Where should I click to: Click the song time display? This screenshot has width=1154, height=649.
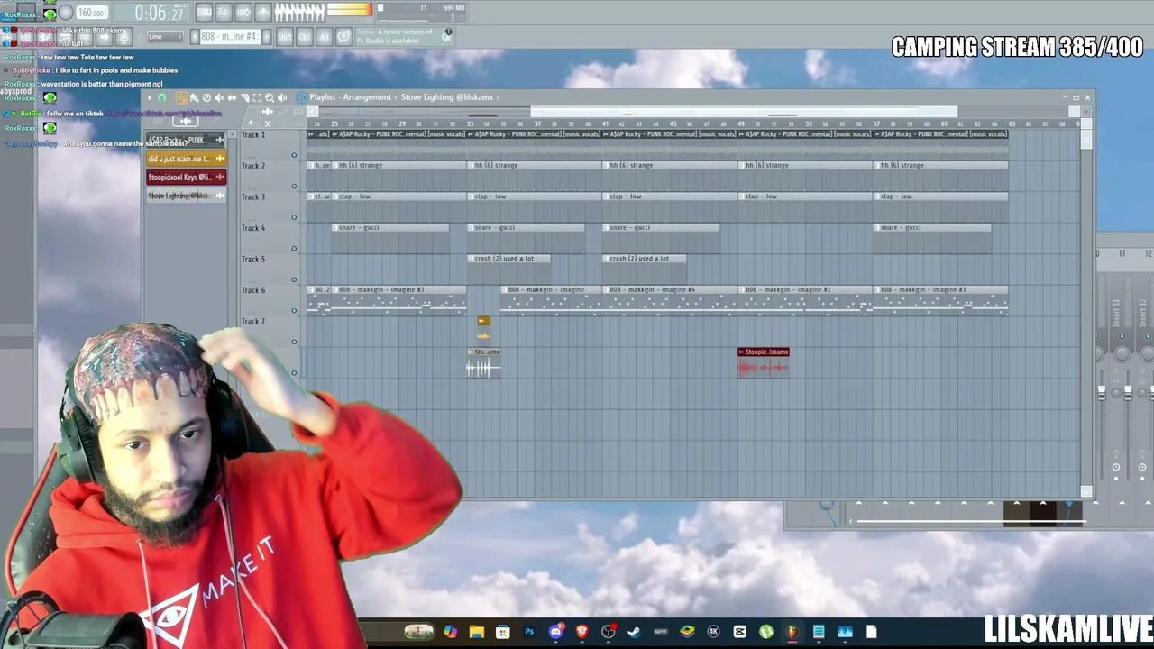160,13
